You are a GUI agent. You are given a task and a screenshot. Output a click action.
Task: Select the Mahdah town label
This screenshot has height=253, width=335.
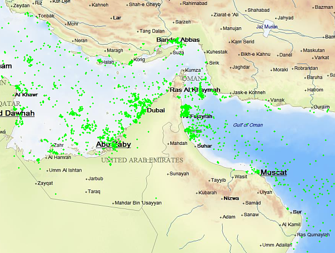(179, 143)
